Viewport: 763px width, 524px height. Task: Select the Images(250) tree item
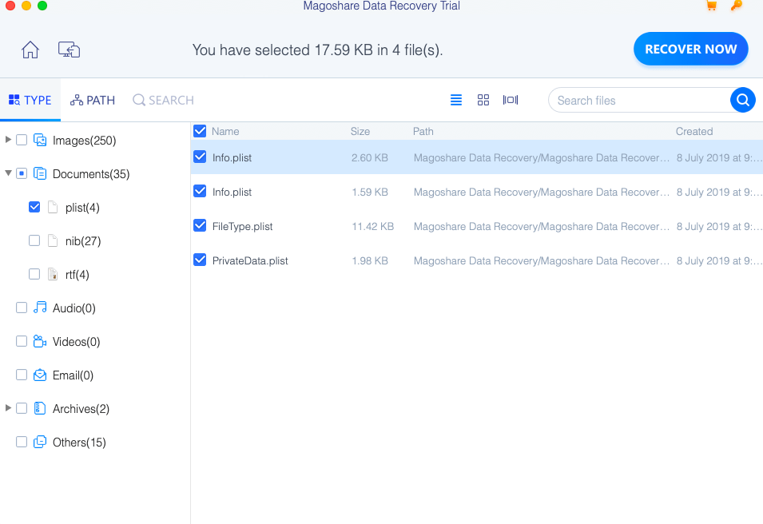pyautogui.click(x=84, y=141)
